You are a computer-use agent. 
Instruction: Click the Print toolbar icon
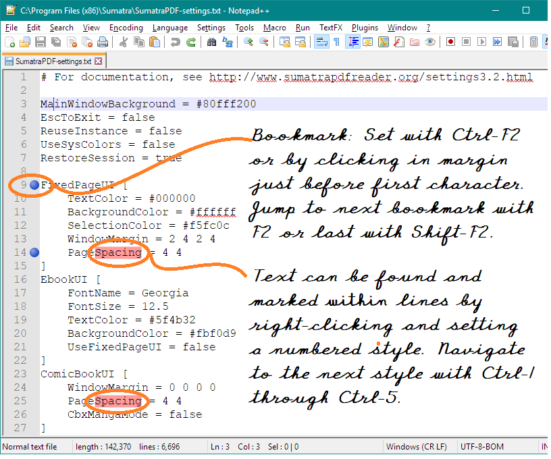(103, 42)
